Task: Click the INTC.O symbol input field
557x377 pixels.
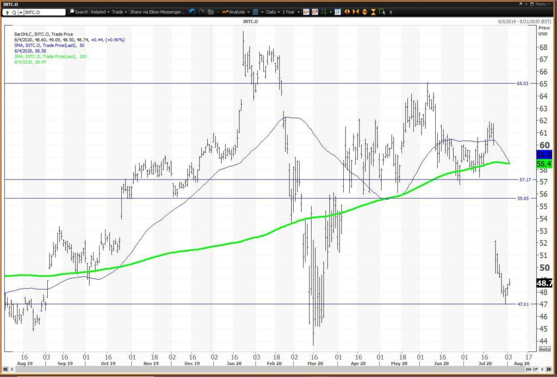Action: coord(45,13)
